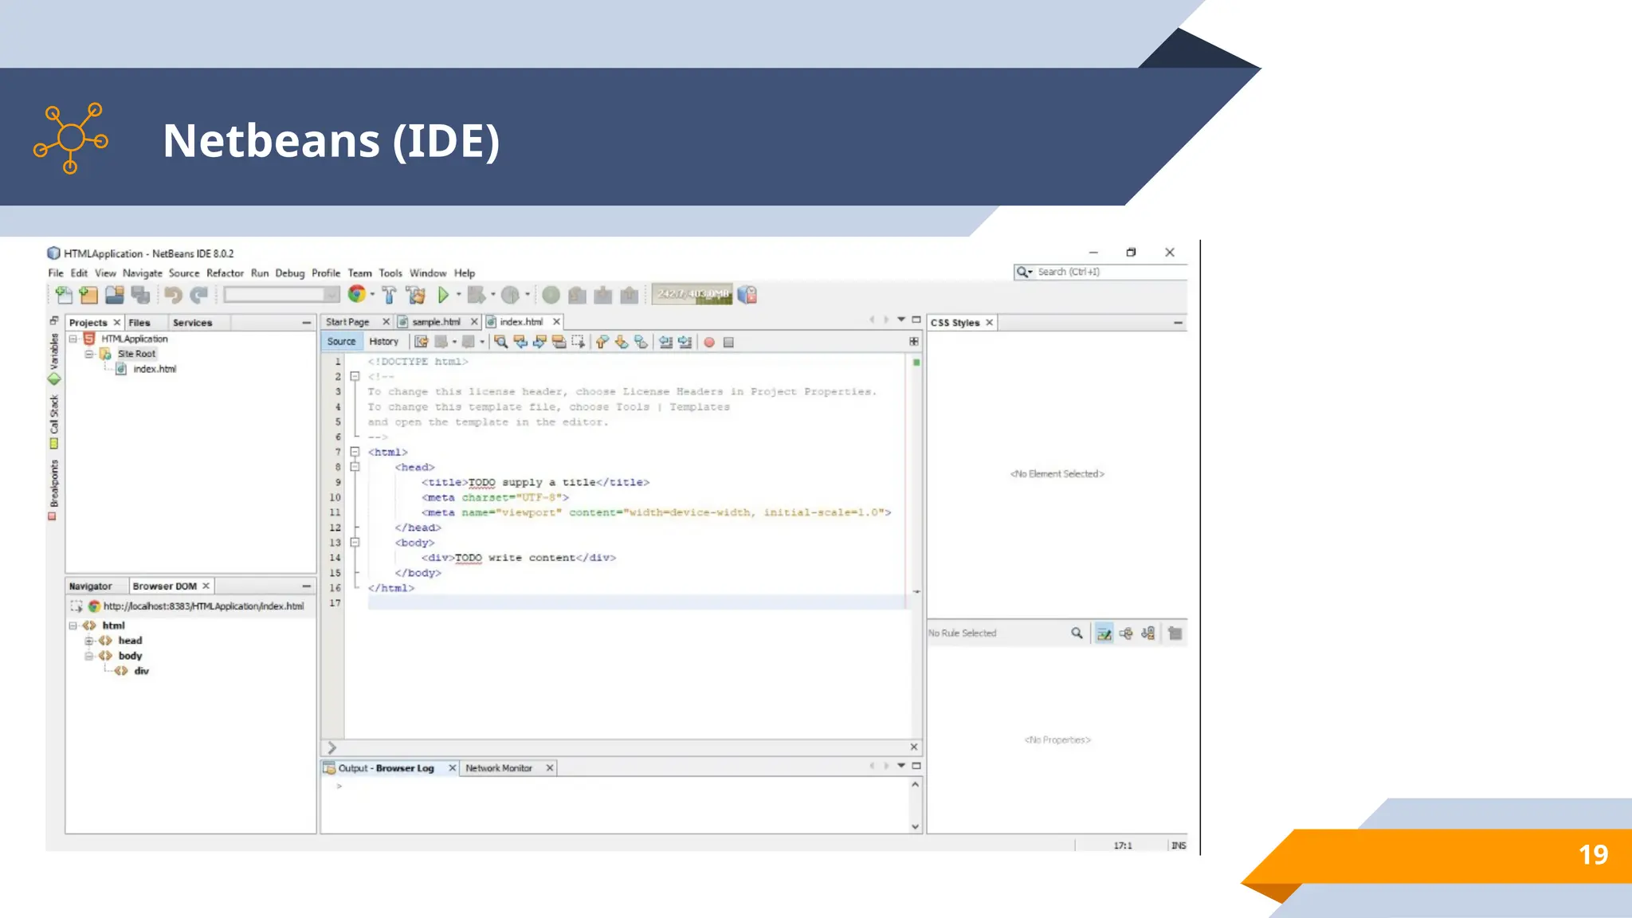
Task: Select the Source view button
Action: [x=342, y=341]
